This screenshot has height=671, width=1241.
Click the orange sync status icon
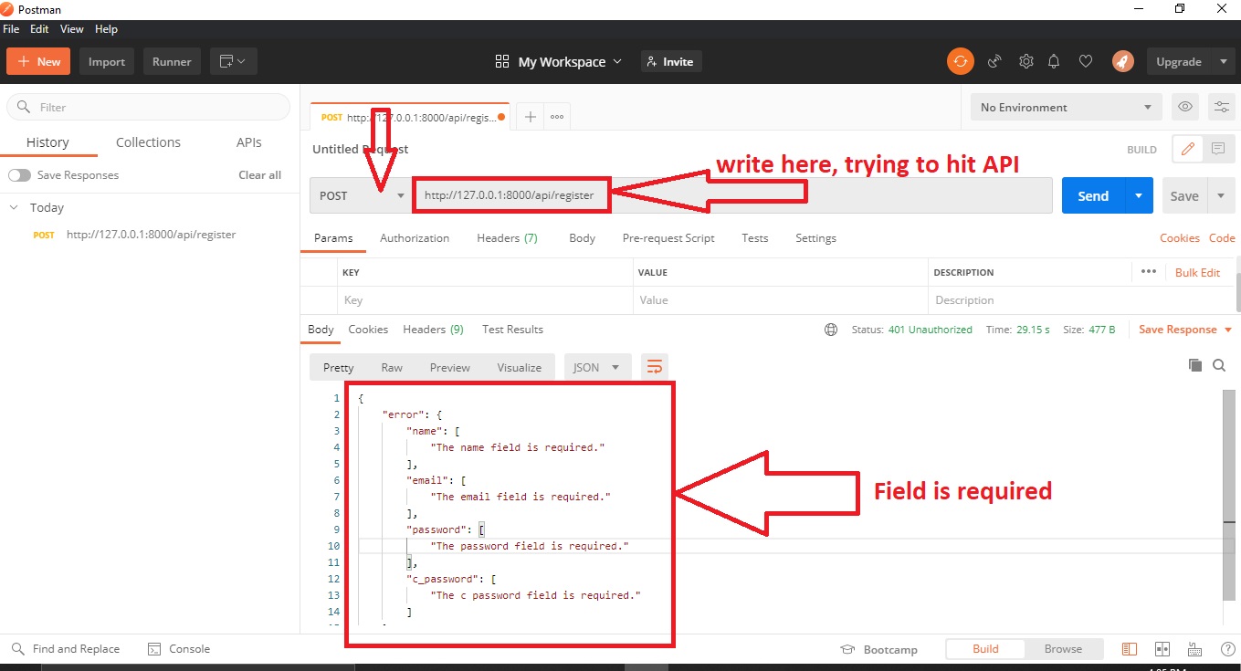tap(960, 62)
